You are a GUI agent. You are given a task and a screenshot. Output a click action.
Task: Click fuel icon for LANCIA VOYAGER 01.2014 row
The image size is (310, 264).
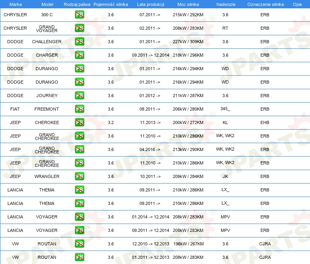coord(79,217)
